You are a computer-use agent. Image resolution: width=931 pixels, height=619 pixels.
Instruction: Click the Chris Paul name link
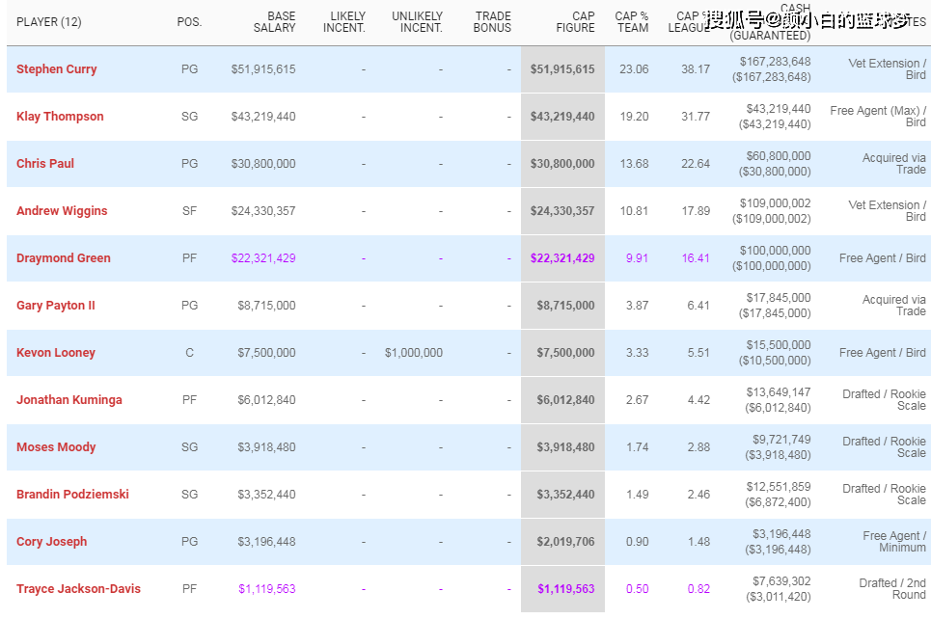(45, 163)
